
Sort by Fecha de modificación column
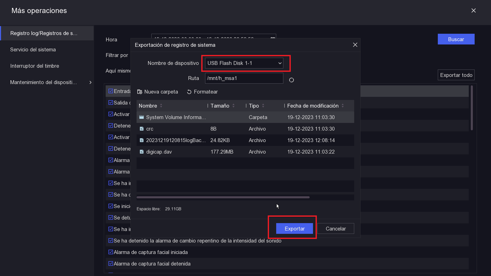click(x=313, y=106)
